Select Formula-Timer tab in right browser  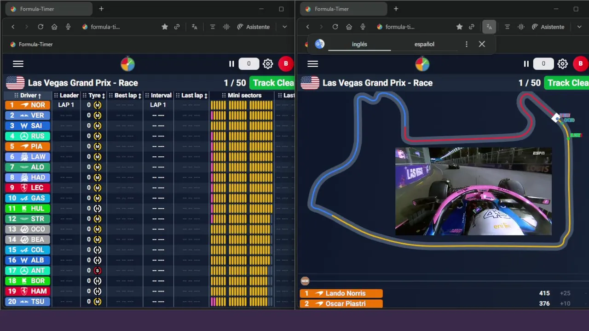[343, 9]
